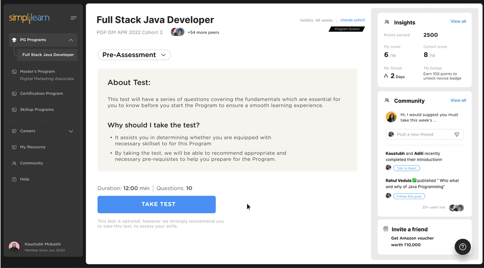
Task: Click the My score value 6/10
Action: point(389,55)
